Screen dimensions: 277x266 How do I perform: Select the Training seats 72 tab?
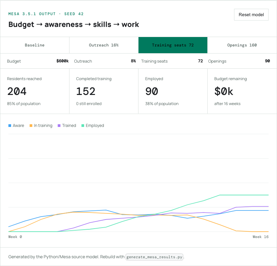(173, 45)
